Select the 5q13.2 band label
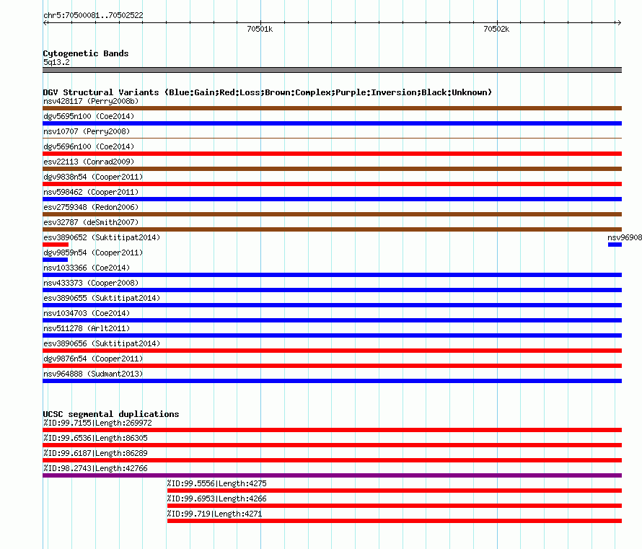Image resolution: width=642 pixels, height=549 pixels. click(x=56, y=62)
